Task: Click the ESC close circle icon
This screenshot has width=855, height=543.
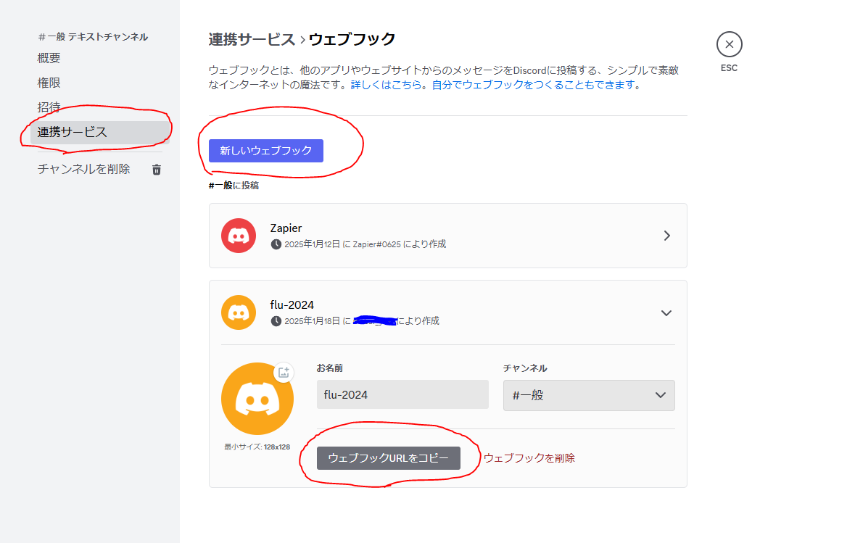Action: [x=729, y=44]
